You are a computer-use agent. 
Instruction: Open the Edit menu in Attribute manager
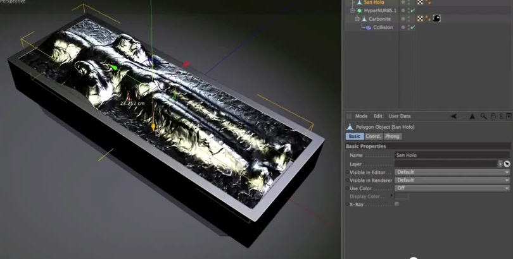(x=378, y=116)
